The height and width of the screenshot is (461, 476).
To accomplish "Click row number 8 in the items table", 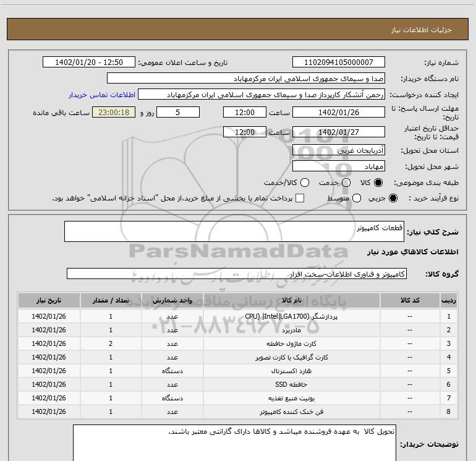I will pos(449,411).
